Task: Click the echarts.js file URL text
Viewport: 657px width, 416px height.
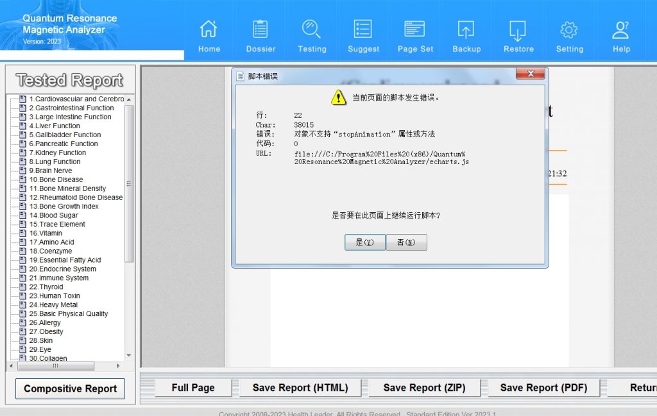Action: [x=381, y=158]
